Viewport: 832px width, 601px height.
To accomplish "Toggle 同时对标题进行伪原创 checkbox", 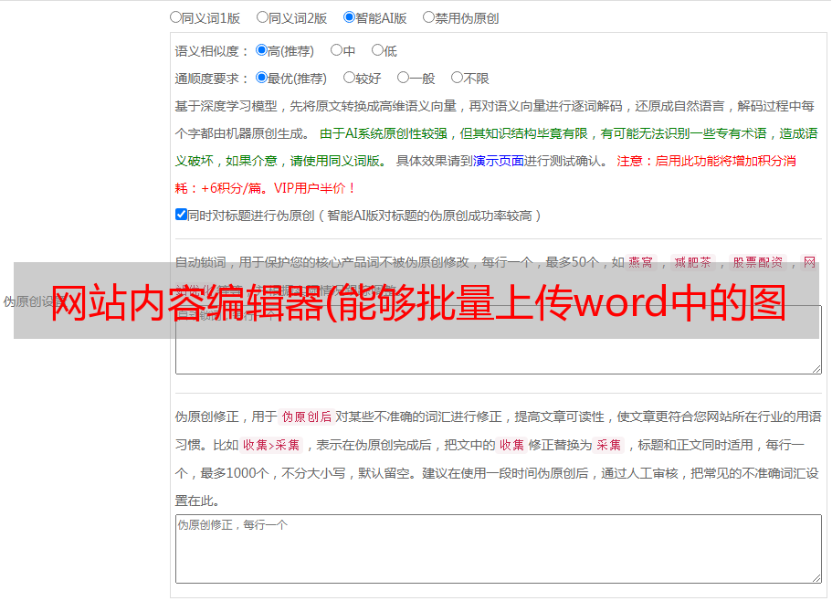I will click(x=181, y=215).
